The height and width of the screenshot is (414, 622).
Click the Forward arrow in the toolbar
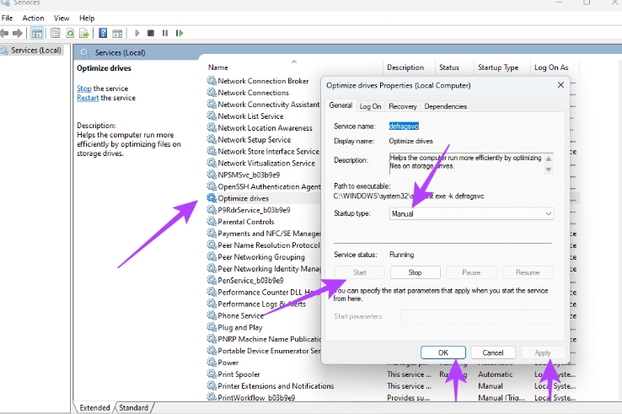(17, 33)
